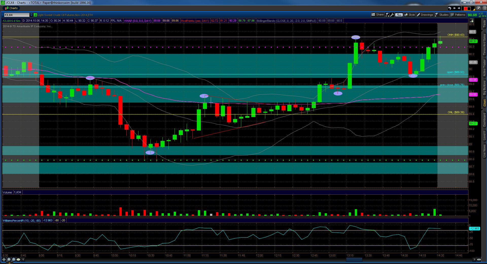The width and height of the screenshot is (487, 264).
Task: Click the ONH ($90.43) line label
Action: pos(456,35)
